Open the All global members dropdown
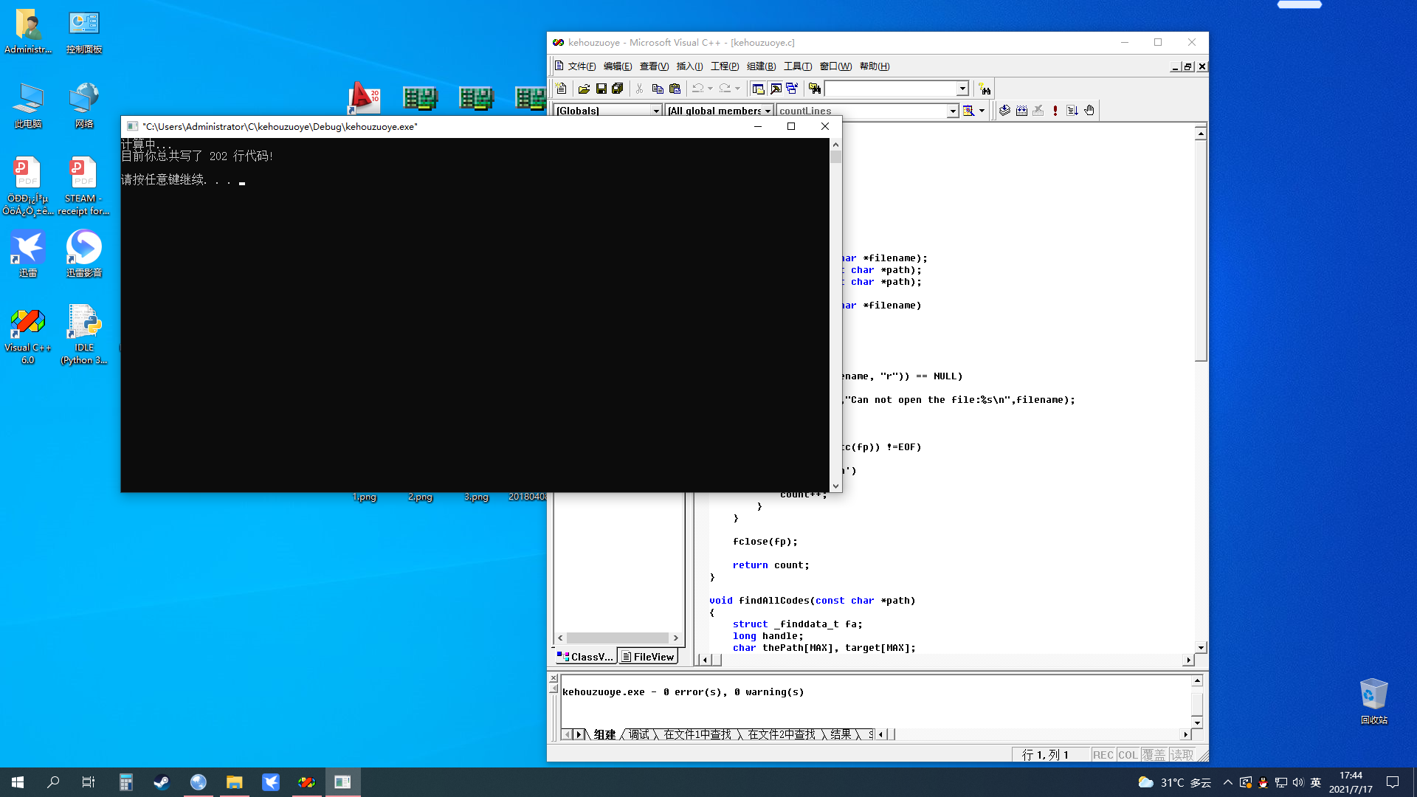This screenshot has height=797, width=1417. (x=768, y=111)
